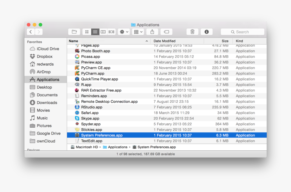Viewport: 291px width, 192px height.
Task: Click the PyCharm CE app icon
Action: click(77, 68)
